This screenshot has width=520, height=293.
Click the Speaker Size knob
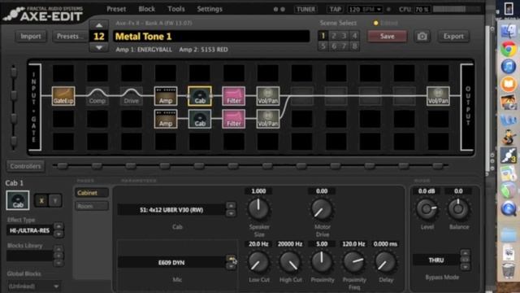258,209
